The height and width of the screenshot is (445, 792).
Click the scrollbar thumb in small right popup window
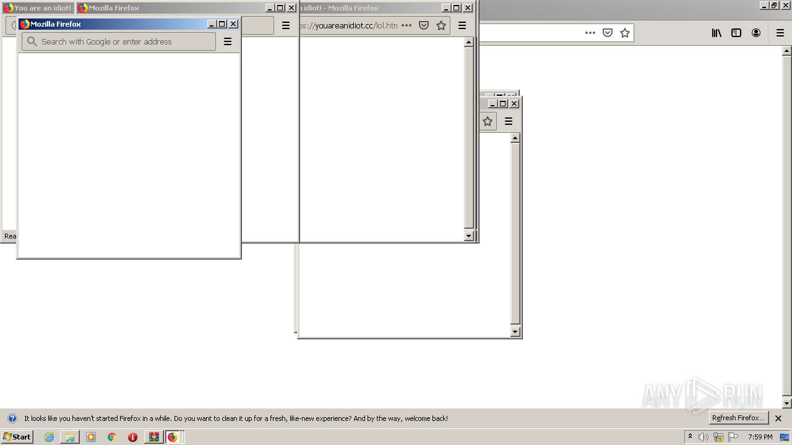click(x=515, y=233)
